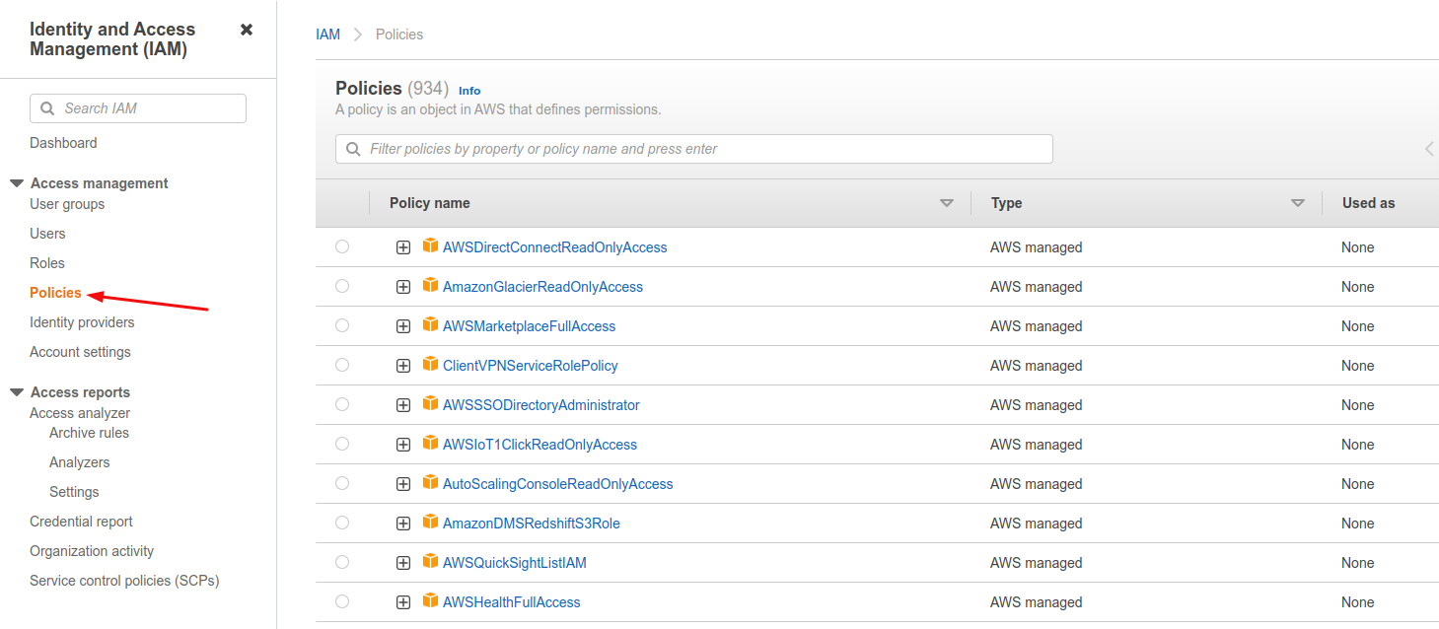Select the AmazonDMSRedshiftS3Role radio button
1439x629 pixels.
pyautogui.click(x=342, y=523)
